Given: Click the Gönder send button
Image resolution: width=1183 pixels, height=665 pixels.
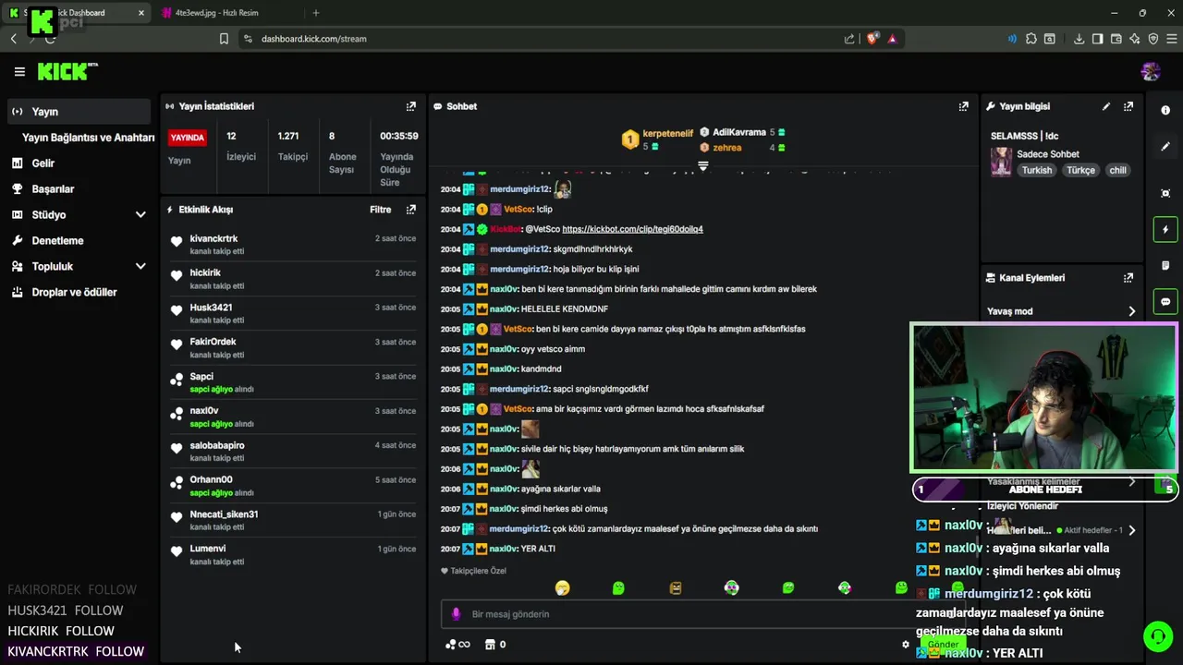Looking at the screenshot, I should coord(943,645).
